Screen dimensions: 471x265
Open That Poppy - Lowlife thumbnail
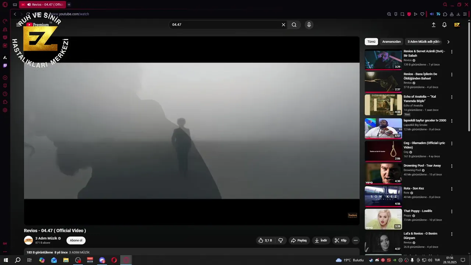[383, 219]
